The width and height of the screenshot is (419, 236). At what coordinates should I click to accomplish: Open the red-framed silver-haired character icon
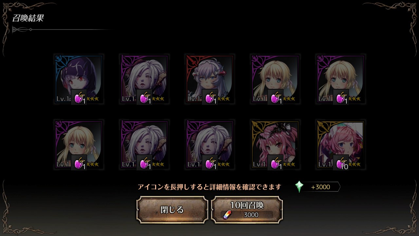tap(209, 79)
